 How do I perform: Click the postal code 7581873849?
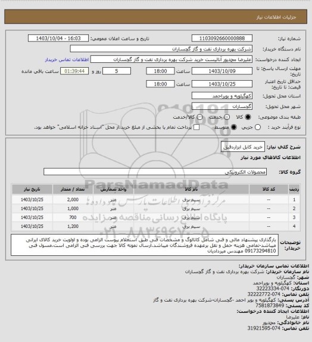(x=270, y=306)
